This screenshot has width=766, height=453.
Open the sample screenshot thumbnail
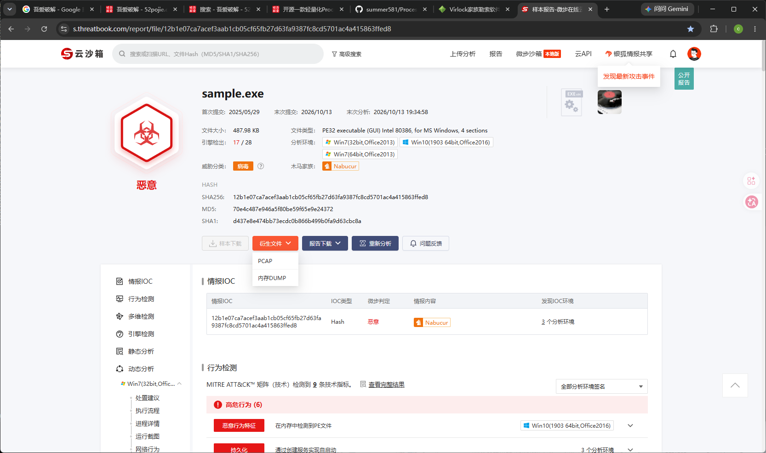[x=610, y=102]
